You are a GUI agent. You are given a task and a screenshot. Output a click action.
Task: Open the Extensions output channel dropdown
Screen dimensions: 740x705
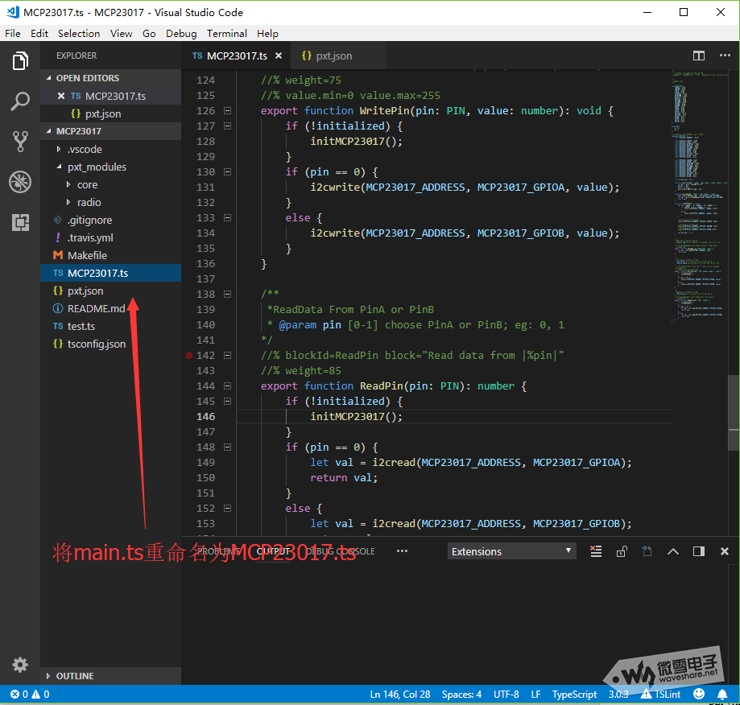(511, 551)
